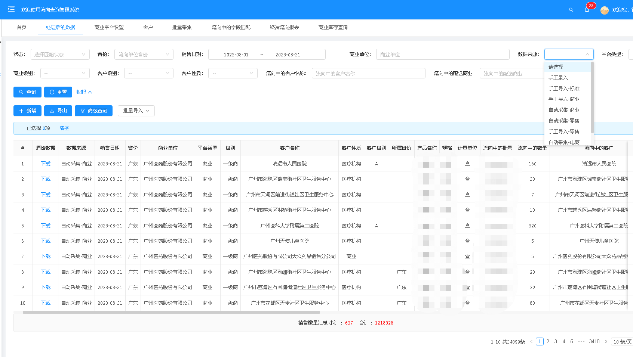Image resolution: width=633 pixels, height=357 pixels.
Task: Click previous page arrow in pagination
Action: pyautogui.click(x=531, y=342)
